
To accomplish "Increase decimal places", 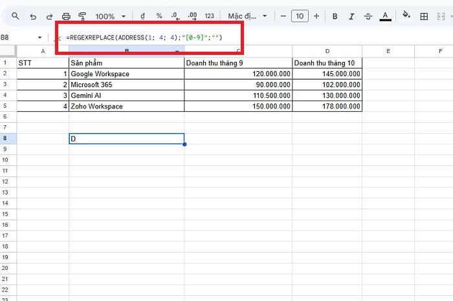I will click(x=192, y=16).
